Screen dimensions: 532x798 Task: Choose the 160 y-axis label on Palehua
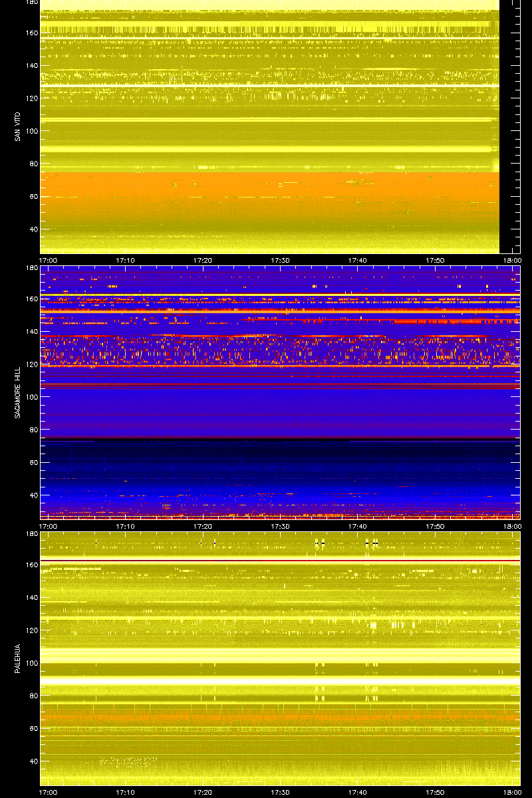(x=31, y=565)
